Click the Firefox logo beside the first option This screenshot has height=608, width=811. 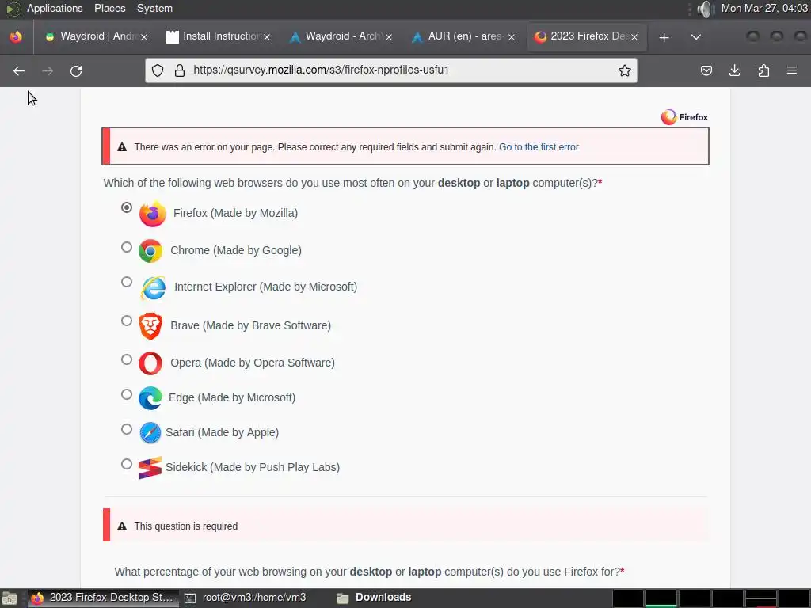tap(153, 214)
